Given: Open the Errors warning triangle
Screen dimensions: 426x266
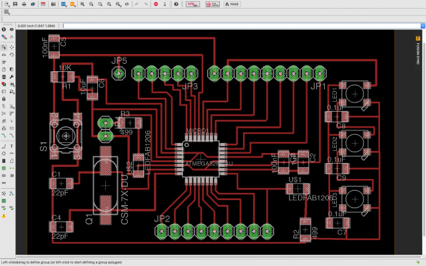Looking at the screenshot, I should (4, 216).
